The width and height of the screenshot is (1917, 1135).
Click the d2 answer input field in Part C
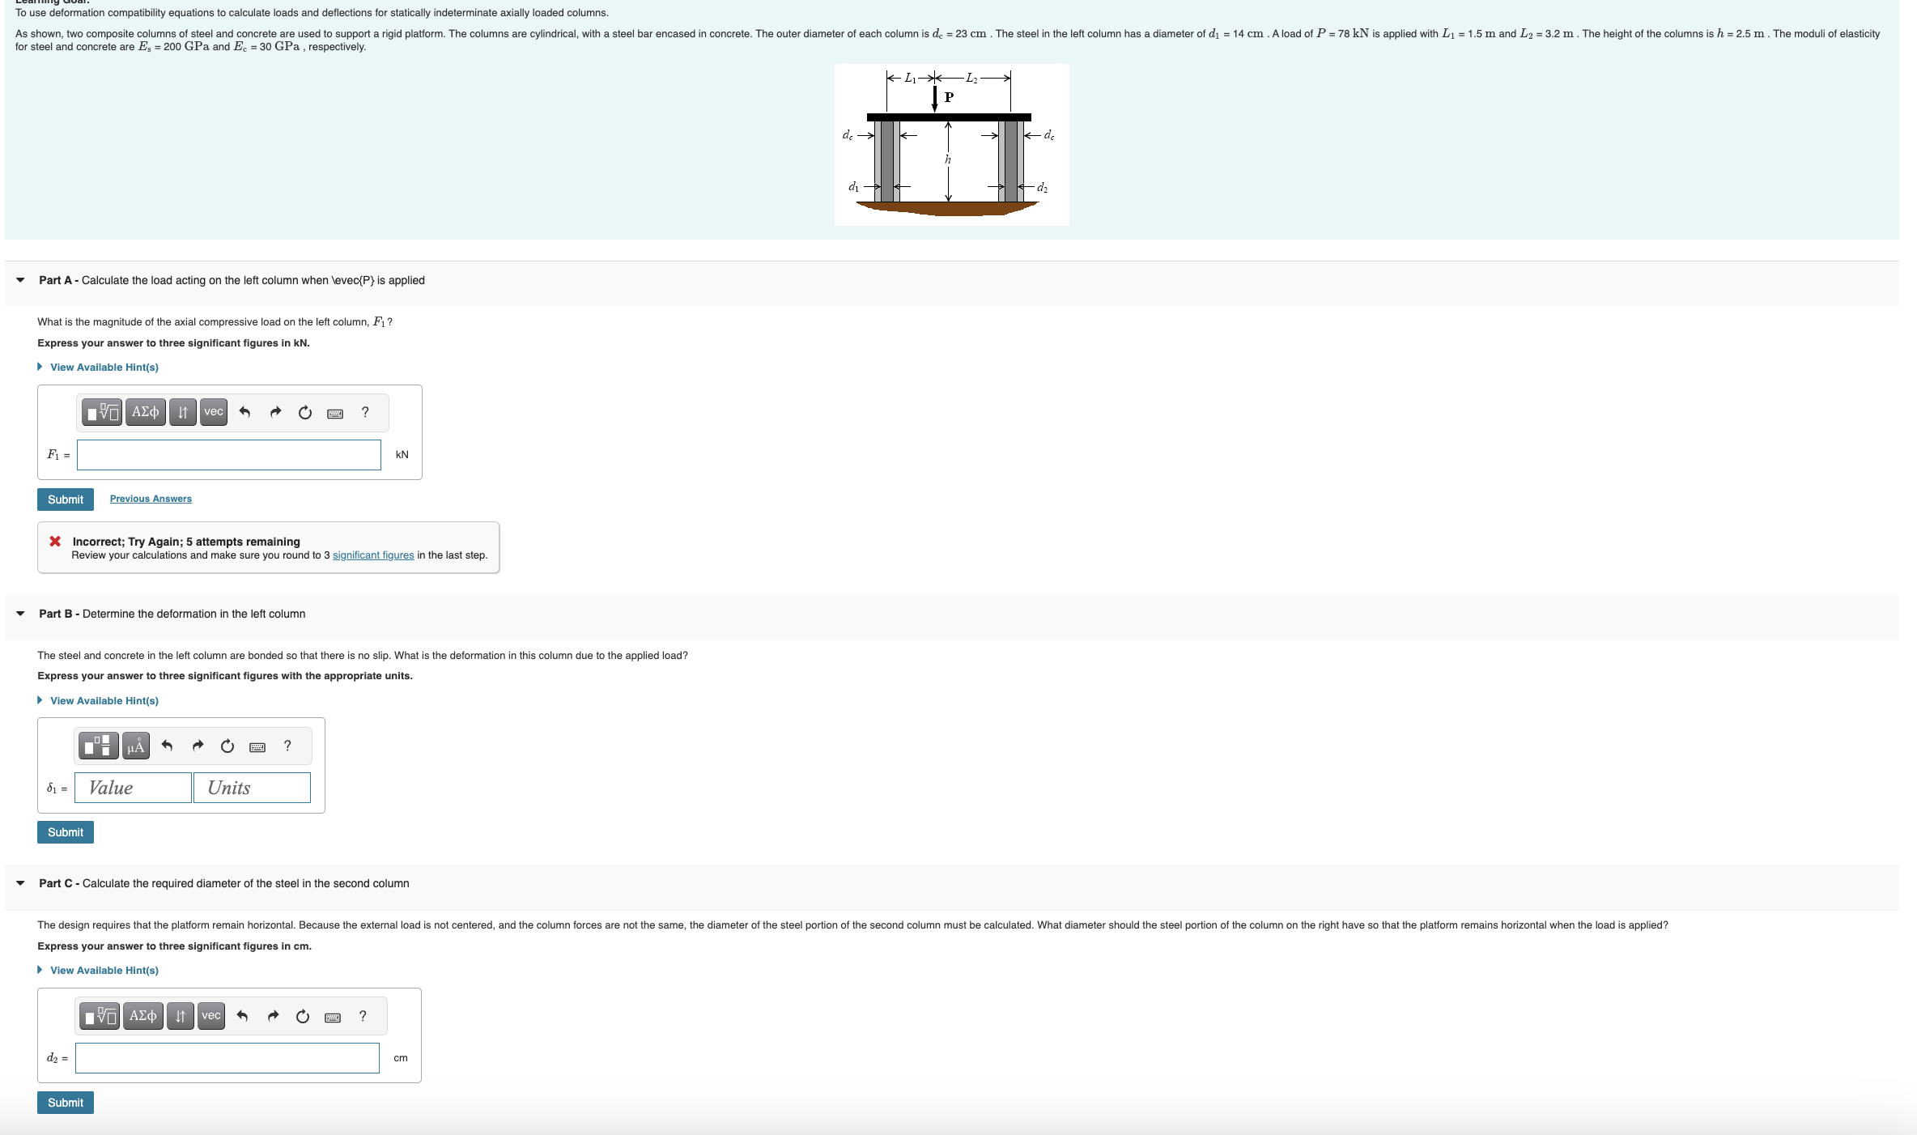point(230,1056)
